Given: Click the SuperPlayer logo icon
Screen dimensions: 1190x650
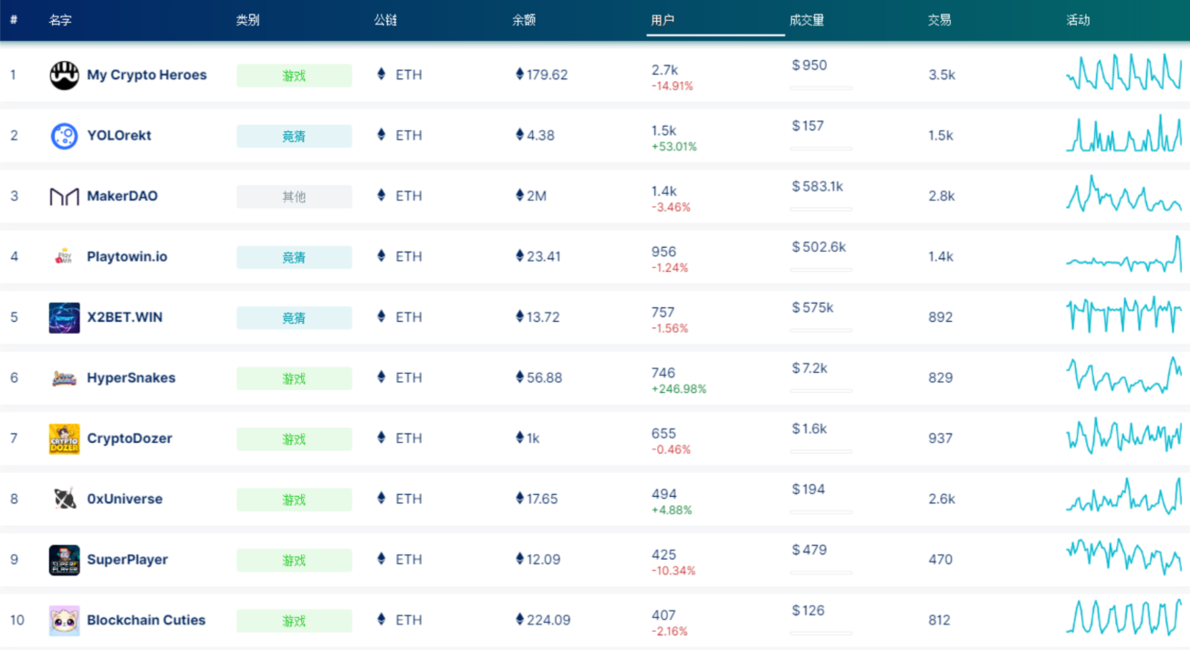Looking at the screenshot, I should point(64,560).
